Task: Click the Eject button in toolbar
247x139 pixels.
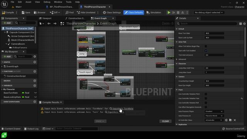Action: pyautogui.click(x=183, y=12)
